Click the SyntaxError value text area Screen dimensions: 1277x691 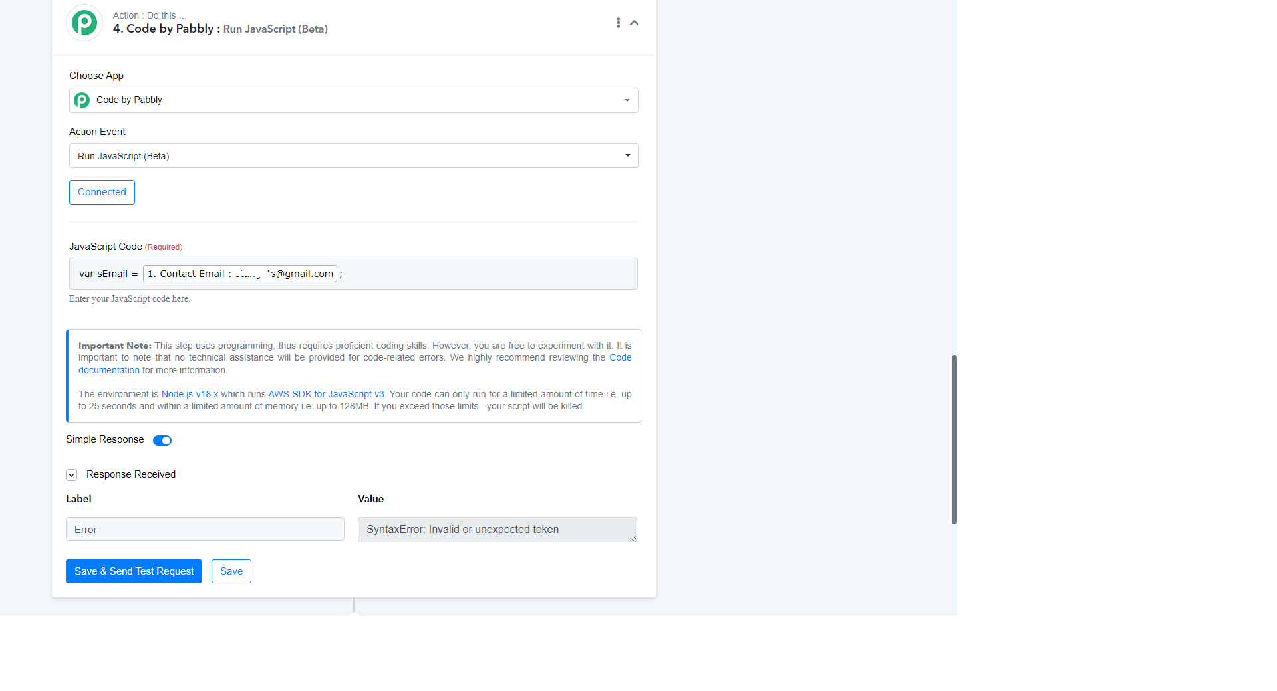497,530
